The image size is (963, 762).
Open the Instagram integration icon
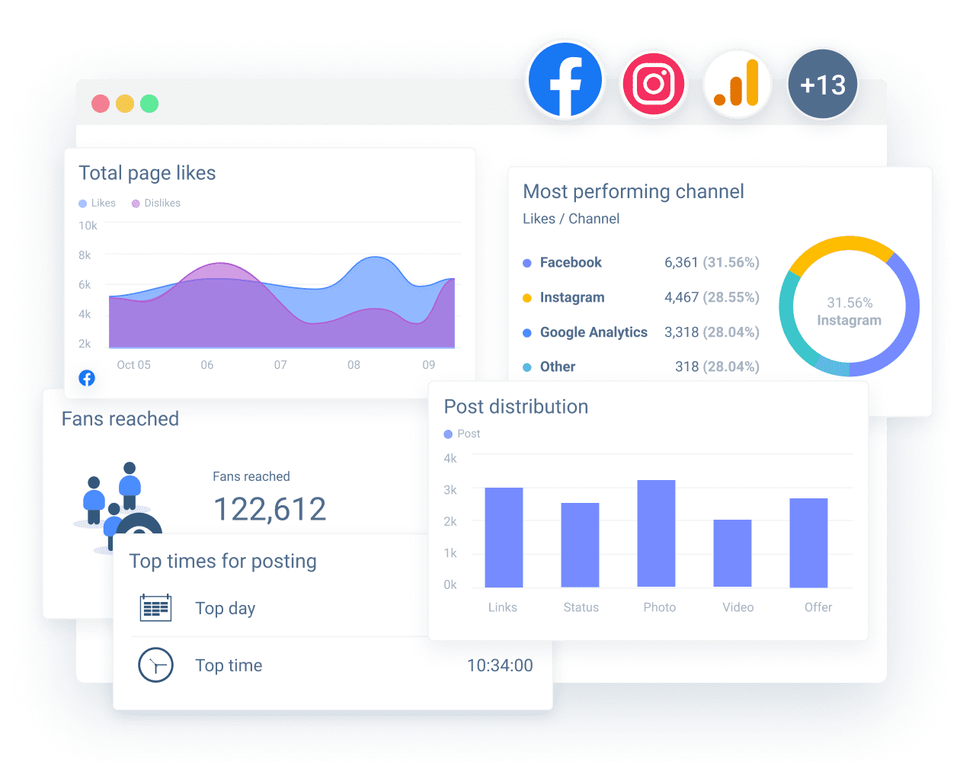[x=654, y=83]
